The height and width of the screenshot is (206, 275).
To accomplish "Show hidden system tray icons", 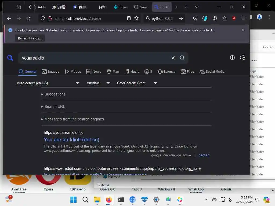I will (x=206, y=200).
